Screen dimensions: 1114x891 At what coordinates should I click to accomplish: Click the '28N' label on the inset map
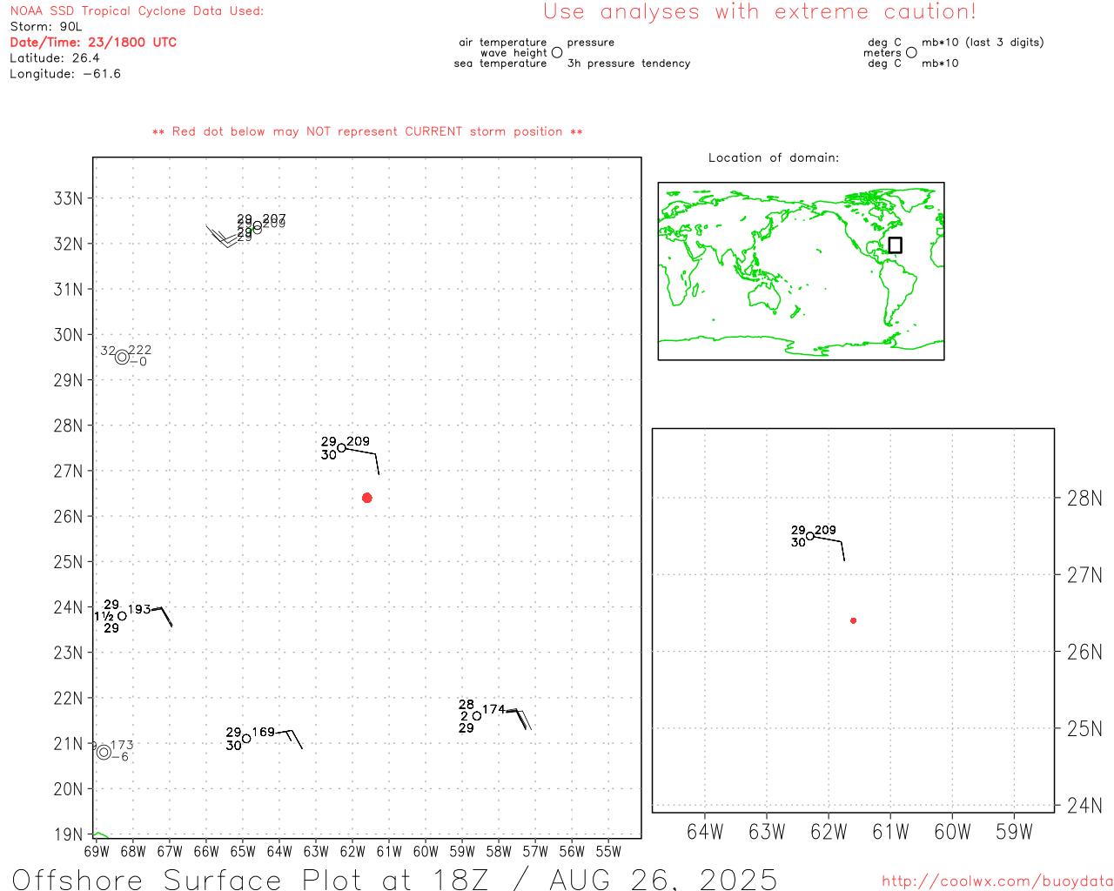click(1084, 499)
